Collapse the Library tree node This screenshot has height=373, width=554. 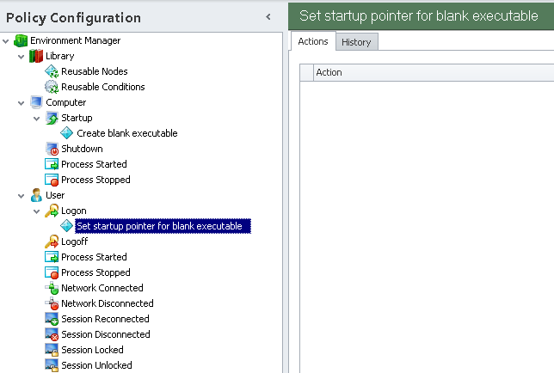click(22, 56)
